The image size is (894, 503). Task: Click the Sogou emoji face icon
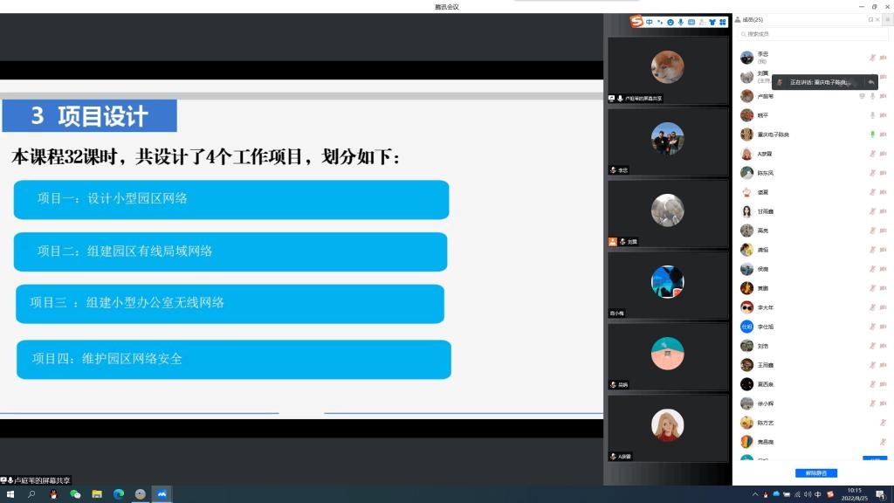pyautogui.click(x=670, y=22)
